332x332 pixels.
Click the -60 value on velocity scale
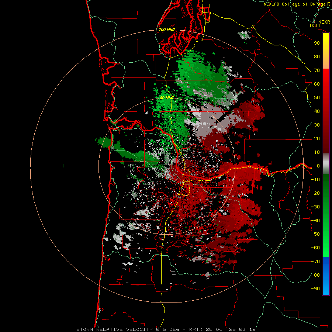315,248
